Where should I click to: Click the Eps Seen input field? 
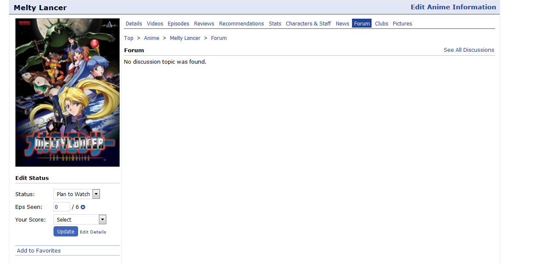tap(62, 207)
